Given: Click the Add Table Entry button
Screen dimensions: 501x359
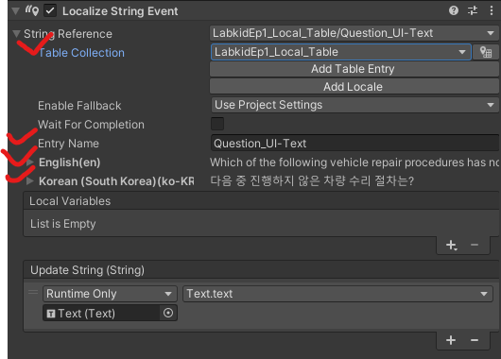Looking at the screenshot, I should point(354,69).
